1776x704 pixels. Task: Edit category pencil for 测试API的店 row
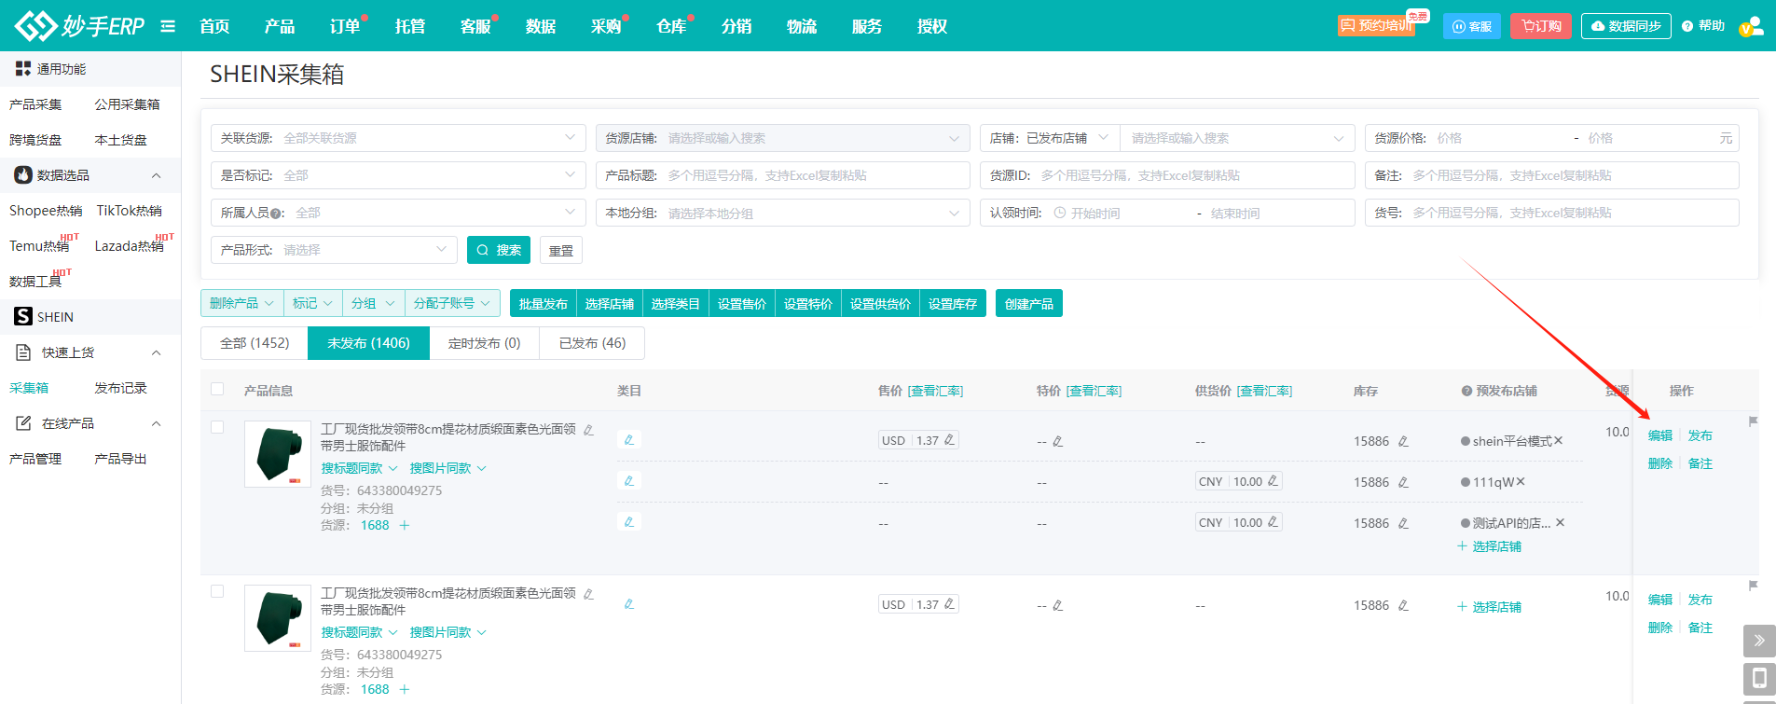coord(629,522)
